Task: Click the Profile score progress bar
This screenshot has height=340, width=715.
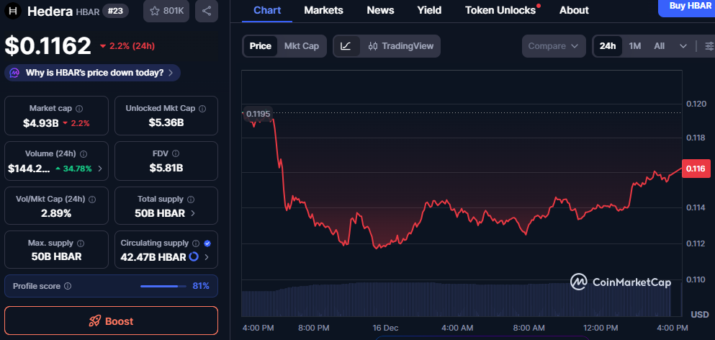Action: 163,286
